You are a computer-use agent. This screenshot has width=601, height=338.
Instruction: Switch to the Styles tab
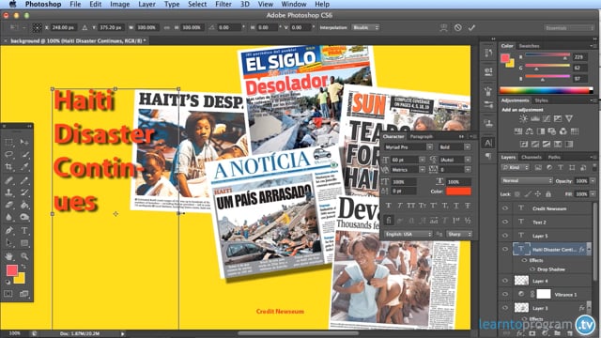point(541,100)
